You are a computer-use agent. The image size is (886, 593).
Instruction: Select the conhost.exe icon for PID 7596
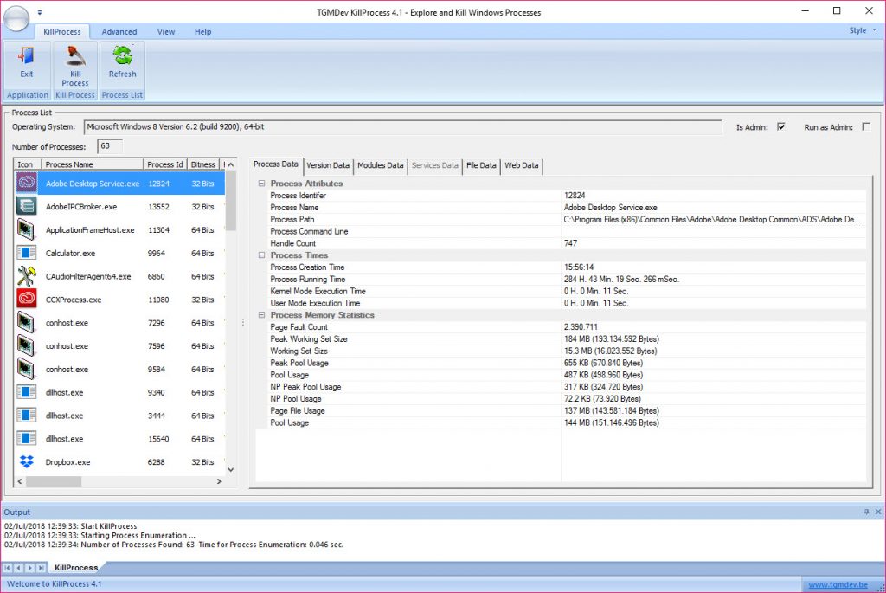(x=27, y=345)
